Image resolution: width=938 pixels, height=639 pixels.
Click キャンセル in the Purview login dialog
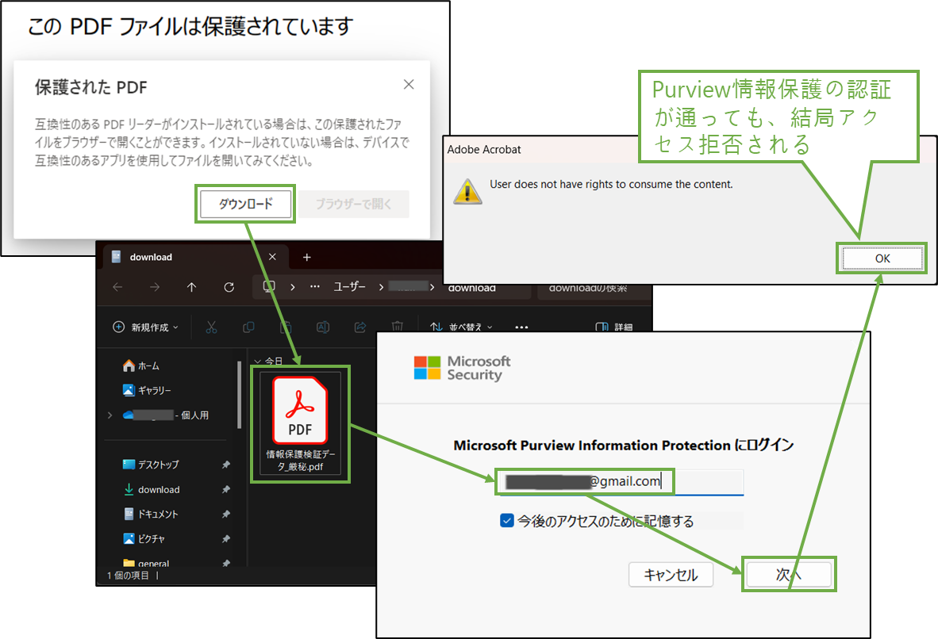671,575
